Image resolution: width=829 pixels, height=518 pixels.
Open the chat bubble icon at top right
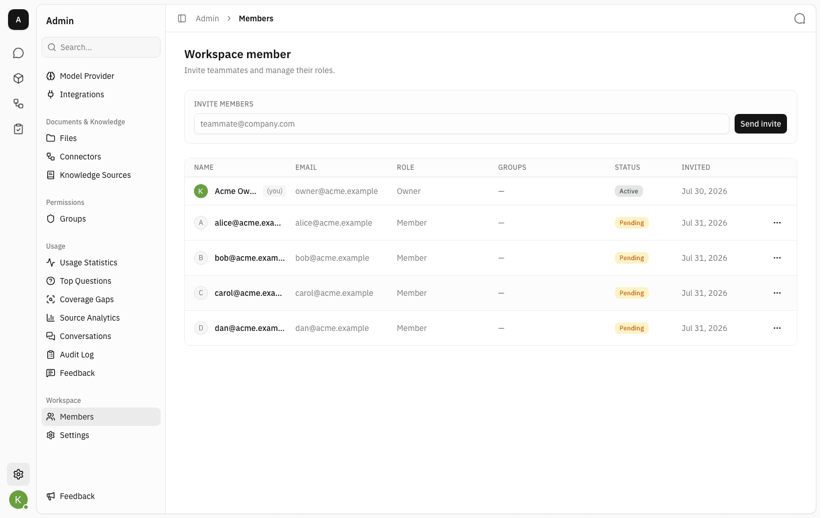pyautogui.click(x=800, y=18)
